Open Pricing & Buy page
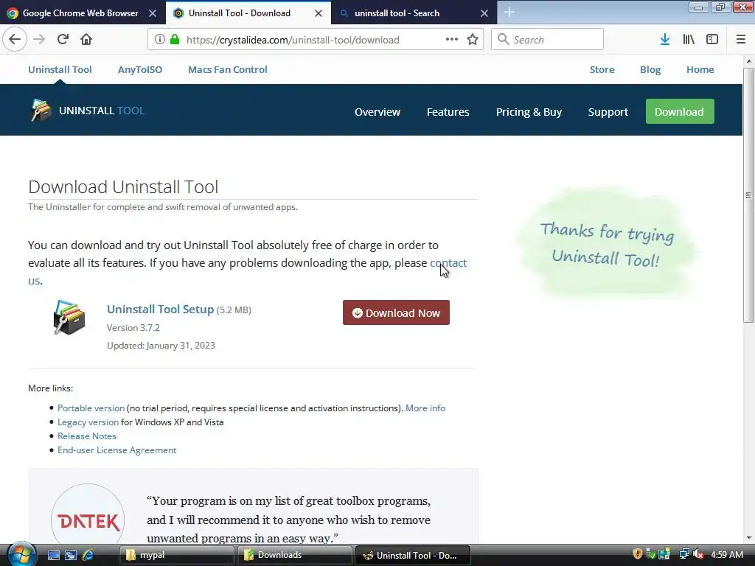Viewport: 755px width, 566px height. (529, 112)
